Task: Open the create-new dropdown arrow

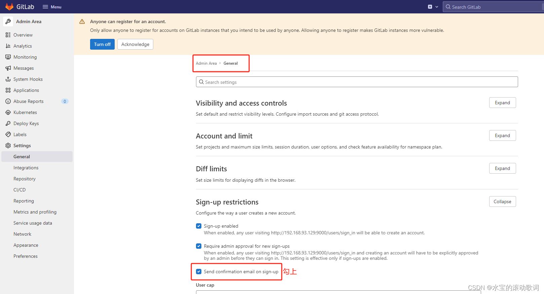Action: 437,7
